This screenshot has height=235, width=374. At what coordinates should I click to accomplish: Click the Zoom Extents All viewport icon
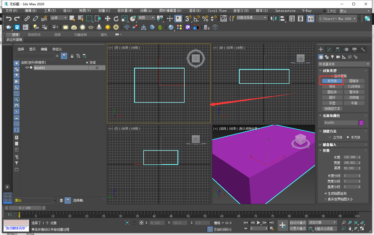pos(362,223)
